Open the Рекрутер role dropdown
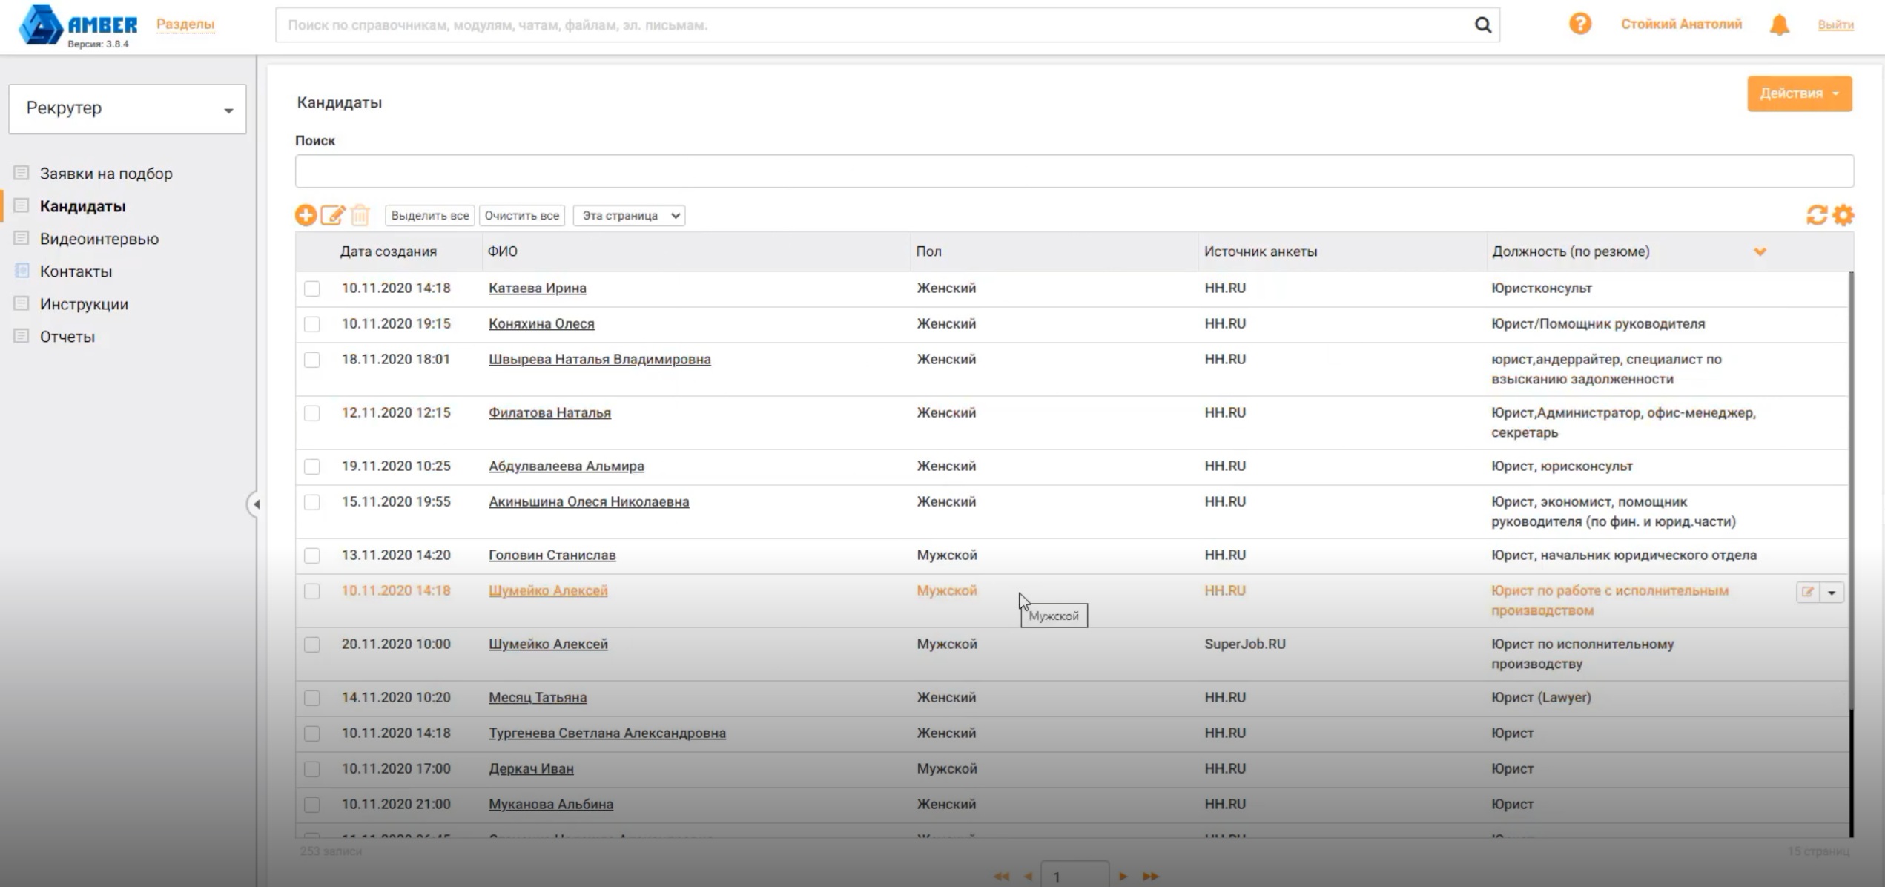The height and width of the screenshot is (887, 1885). pos(128,109)
